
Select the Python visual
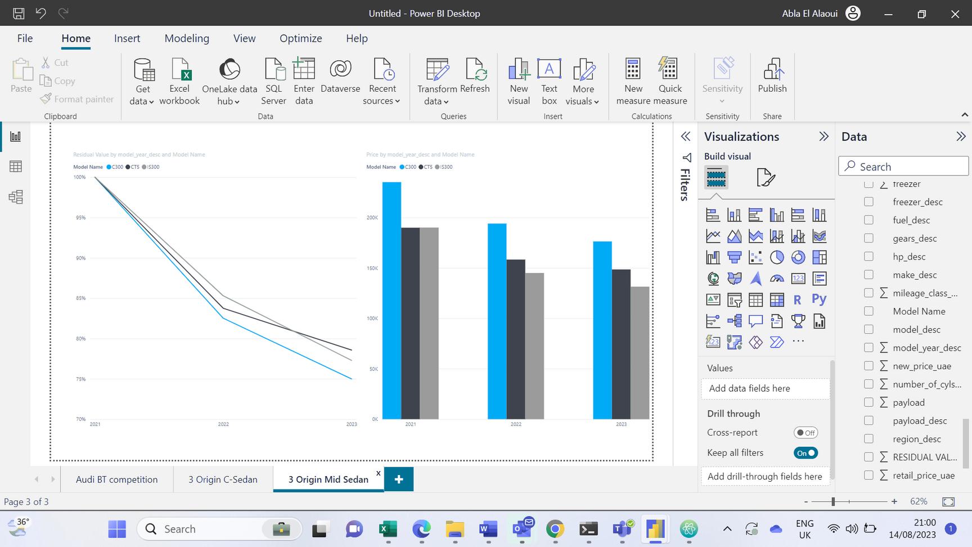pyautogui.click(x=819, y=300)
